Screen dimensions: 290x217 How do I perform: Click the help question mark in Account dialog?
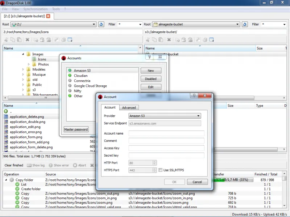[194, 95]
